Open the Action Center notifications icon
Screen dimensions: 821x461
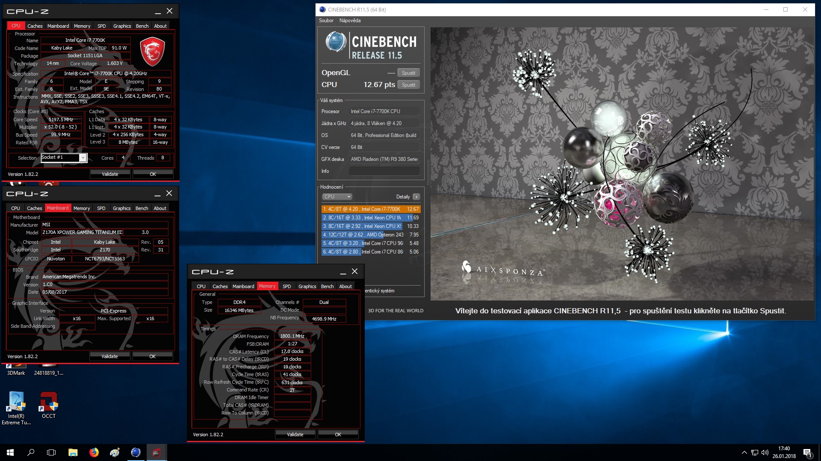[807, 452]
